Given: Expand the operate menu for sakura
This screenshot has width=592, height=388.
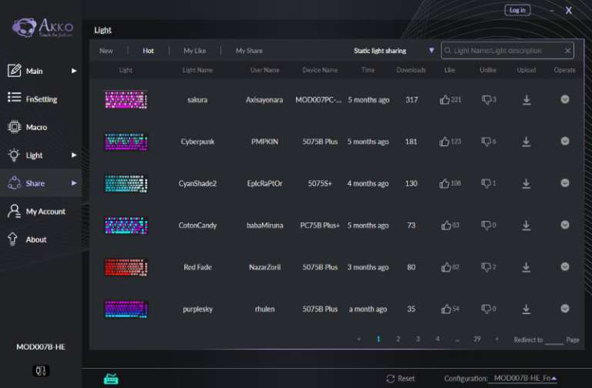Looking at the screenshot, I should [x=564, y=99].
